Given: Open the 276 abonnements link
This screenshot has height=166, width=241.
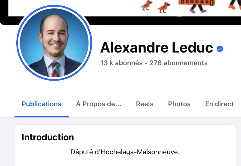Looking at the screenshot, I should click(178, 63).
